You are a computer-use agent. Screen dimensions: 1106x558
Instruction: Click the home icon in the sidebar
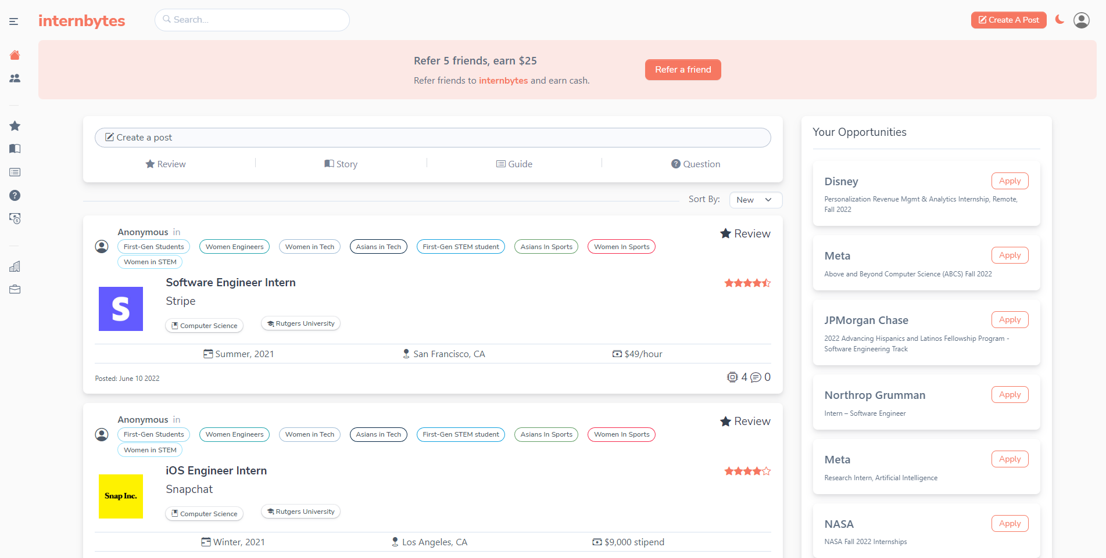pyautogui.click(x=15, y=55)
